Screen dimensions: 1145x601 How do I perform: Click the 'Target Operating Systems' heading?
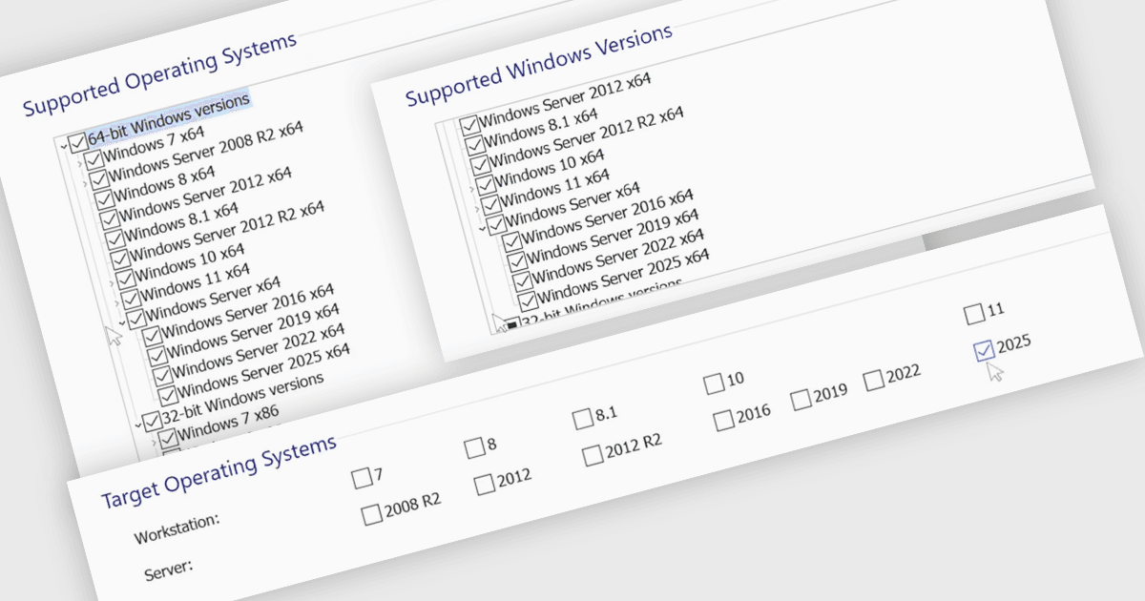219,473
